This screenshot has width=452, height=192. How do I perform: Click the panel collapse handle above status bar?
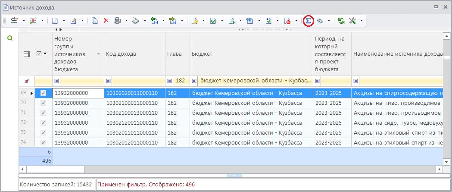point(234,176)
